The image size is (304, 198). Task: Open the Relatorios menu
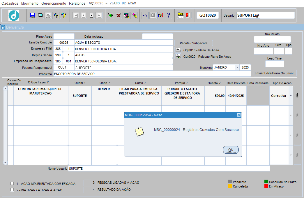pos(77,3)
